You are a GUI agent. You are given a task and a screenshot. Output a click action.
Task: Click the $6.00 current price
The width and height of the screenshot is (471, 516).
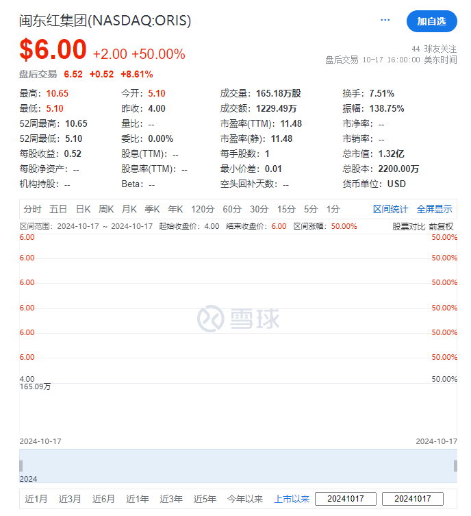(53, 49)
